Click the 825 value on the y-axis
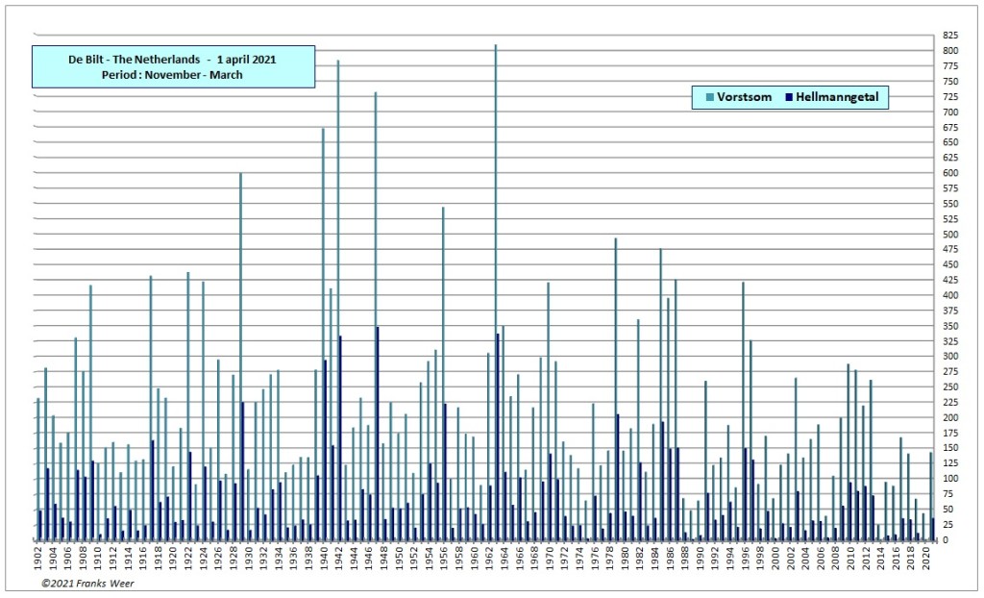The image size is (984, 598). click(x=948, y=36)
